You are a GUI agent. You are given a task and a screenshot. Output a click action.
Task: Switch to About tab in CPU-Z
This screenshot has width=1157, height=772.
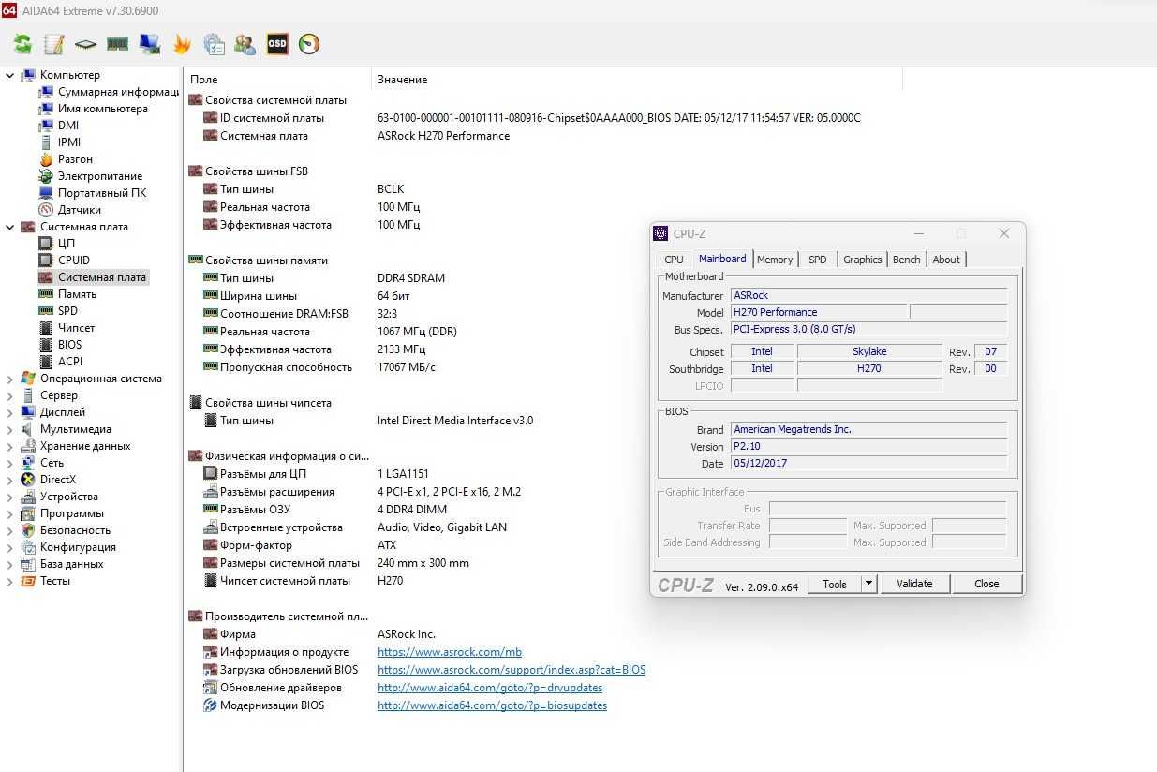tap(946, 260)
